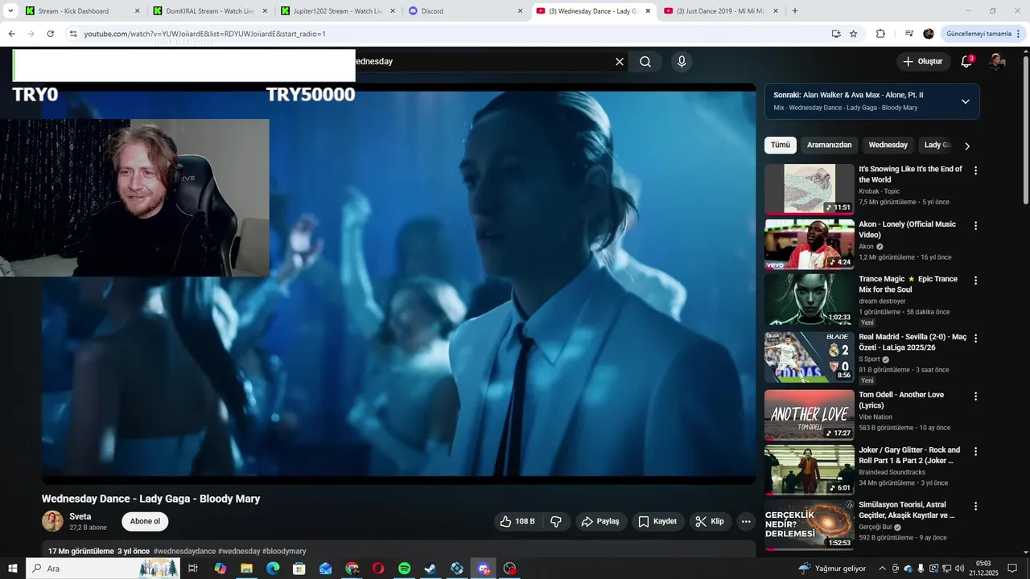Create a clip with the Klip button
1030x579 pixels.
coord(710,521)
